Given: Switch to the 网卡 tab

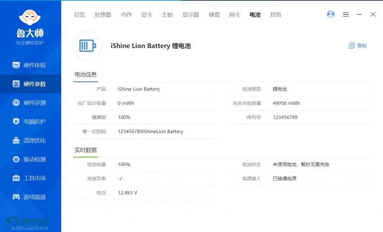Looking at the screenshot, I should (235, 15).
